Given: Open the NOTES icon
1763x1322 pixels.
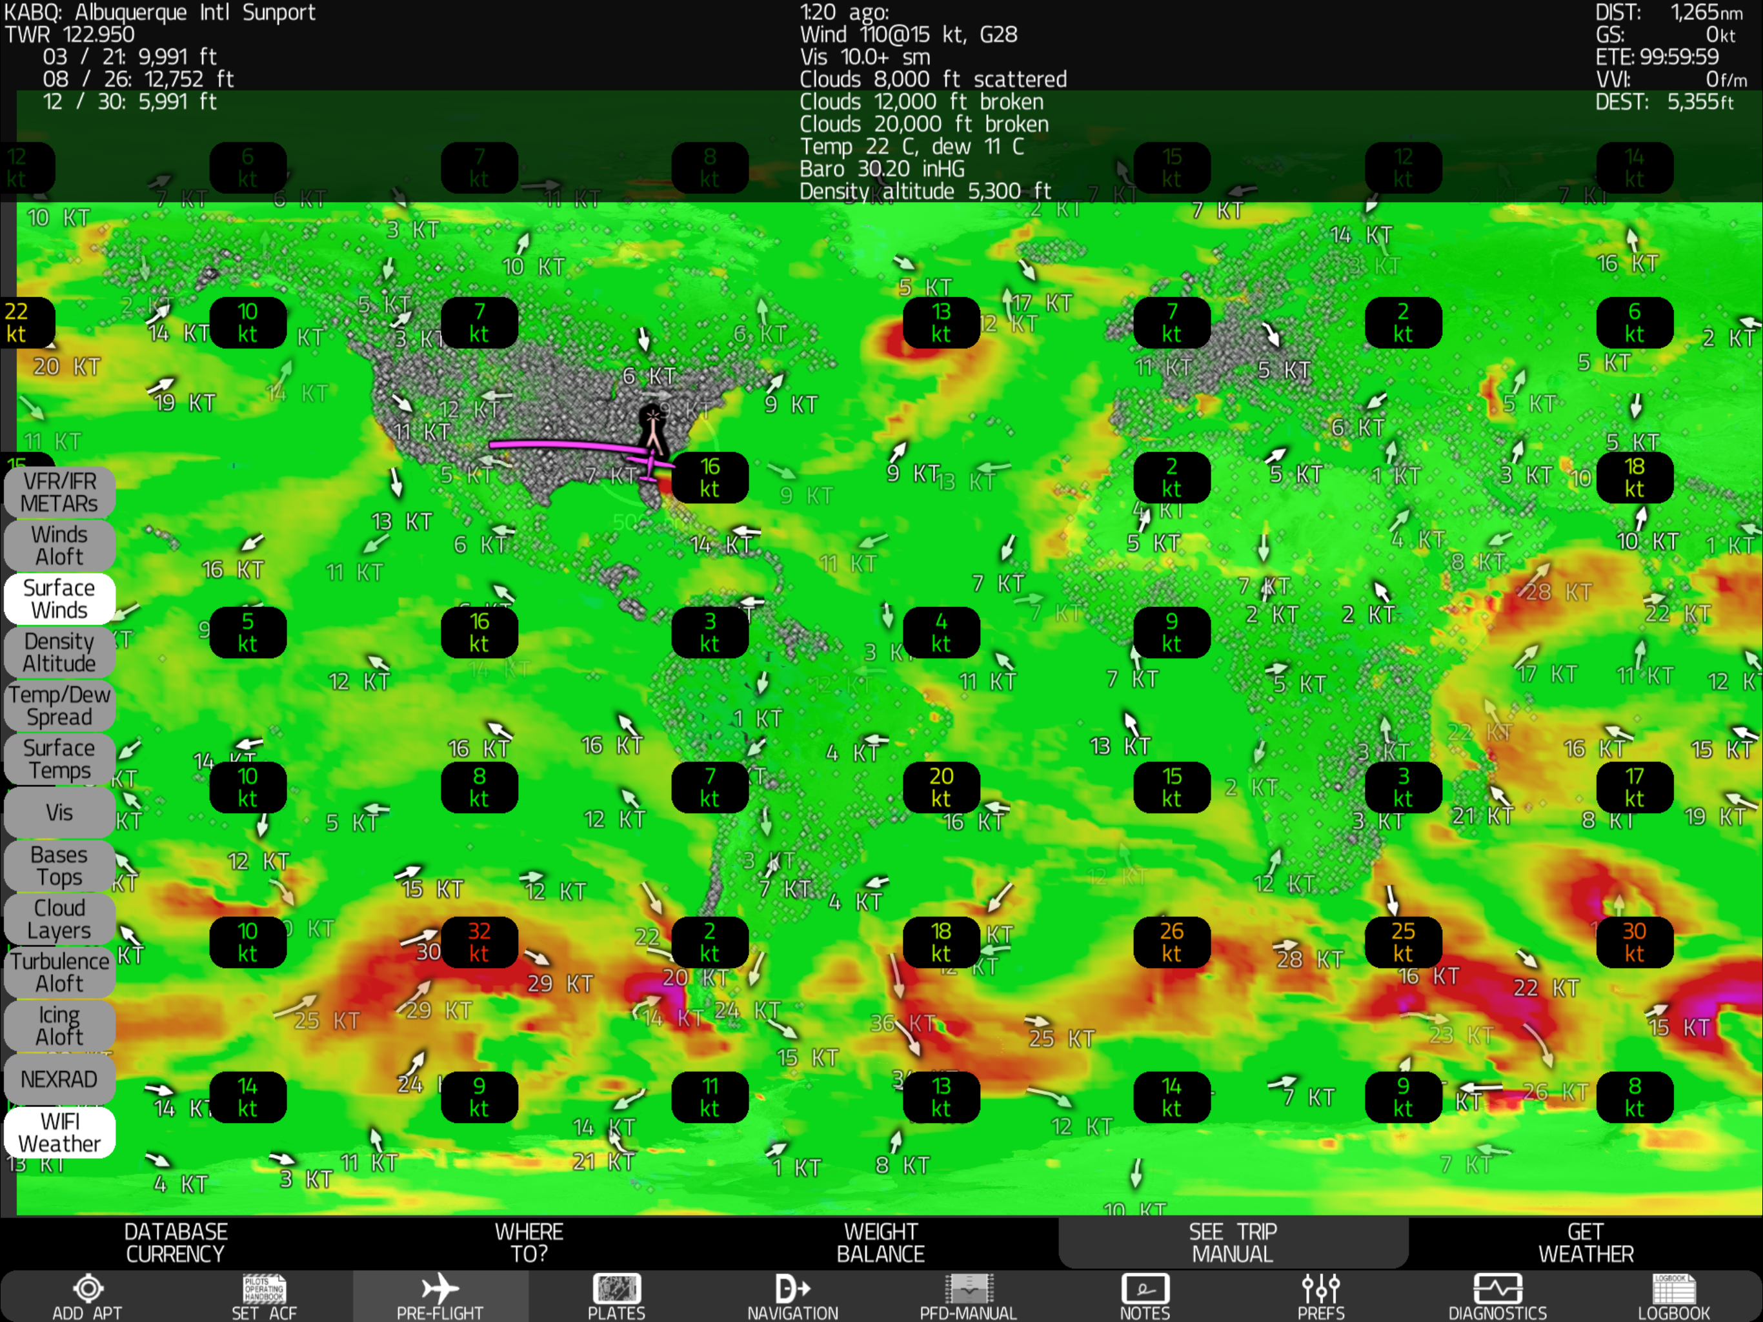Looking at the screenshot, I should [x=1145, y=1288].
